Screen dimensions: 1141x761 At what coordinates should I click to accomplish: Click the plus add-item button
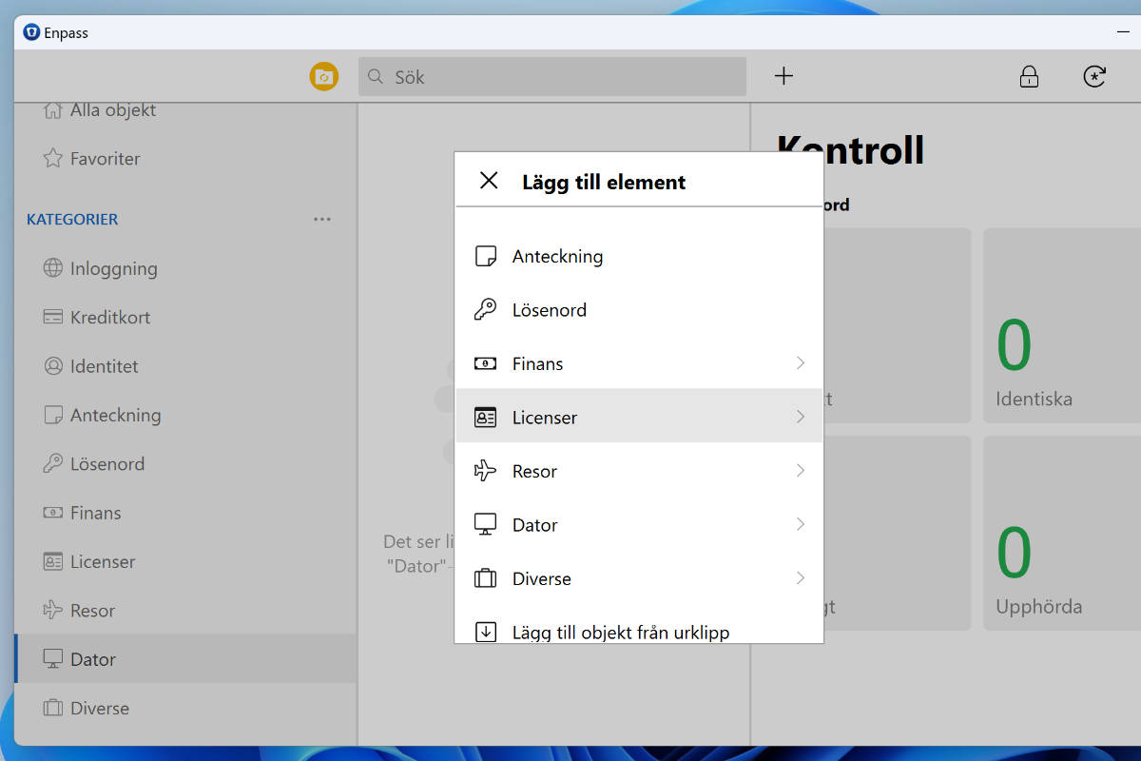[783, 76]
